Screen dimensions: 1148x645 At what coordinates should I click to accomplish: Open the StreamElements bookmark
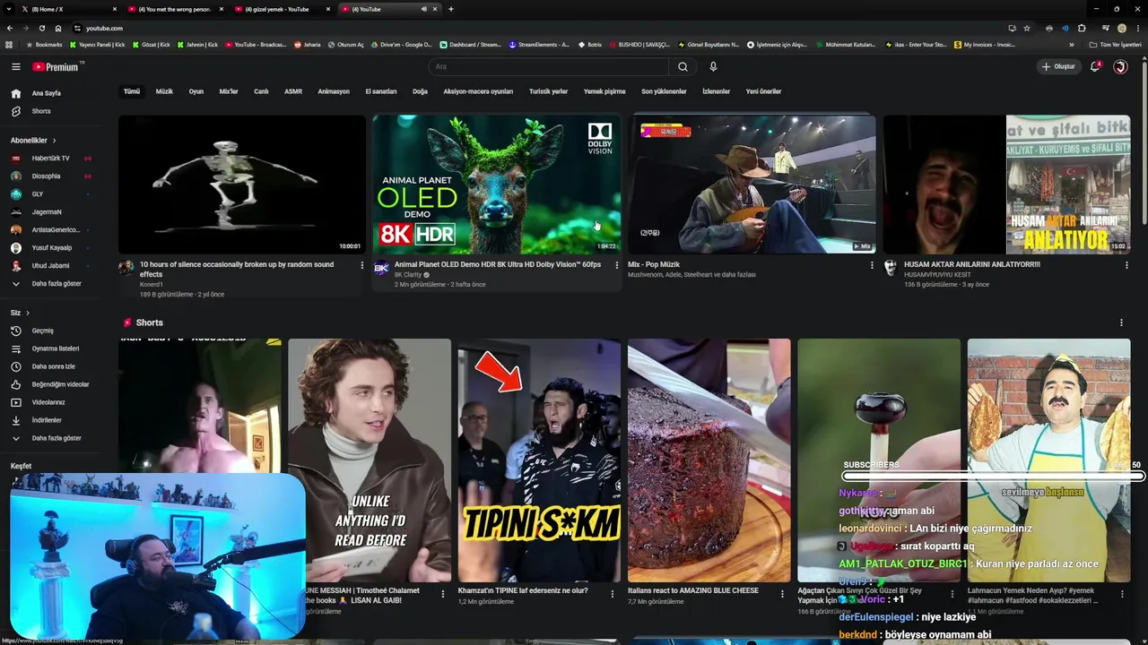[539, 45]
